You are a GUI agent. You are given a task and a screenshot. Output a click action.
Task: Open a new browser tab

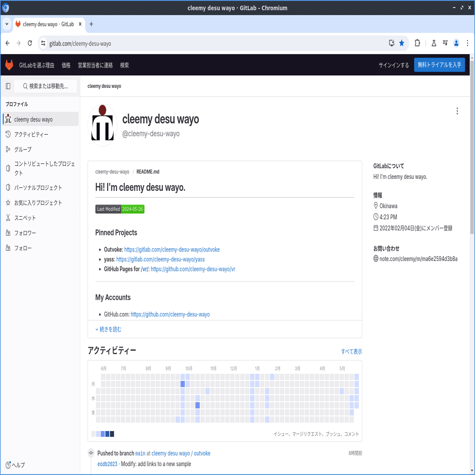[x=91, y=24]
